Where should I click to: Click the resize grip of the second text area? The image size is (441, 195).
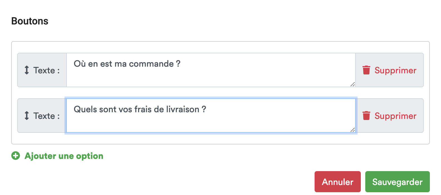tap(352, 130)
